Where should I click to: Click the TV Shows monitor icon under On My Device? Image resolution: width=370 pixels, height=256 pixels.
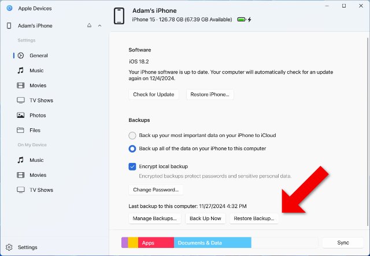point(21,190)
